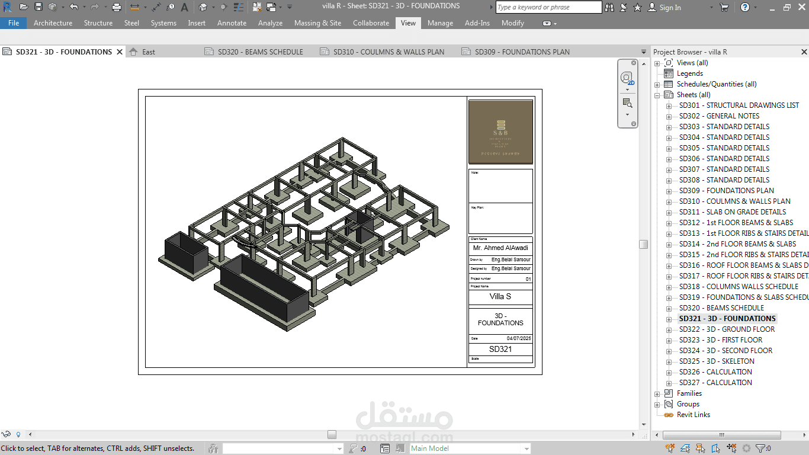Toggle Drag Elements on Selection in the status bar
Image resolution: width=809 pixels, height=455 pixels.
731,448
